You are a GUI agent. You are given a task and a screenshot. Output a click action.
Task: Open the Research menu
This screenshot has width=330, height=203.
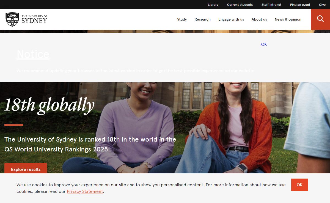tap(203, 19)
